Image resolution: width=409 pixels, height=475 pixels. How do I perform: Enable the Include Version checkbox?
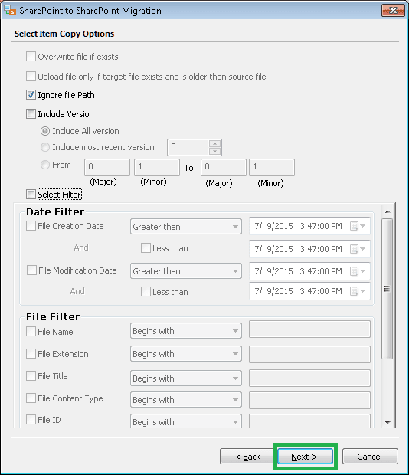click(31, 114)
